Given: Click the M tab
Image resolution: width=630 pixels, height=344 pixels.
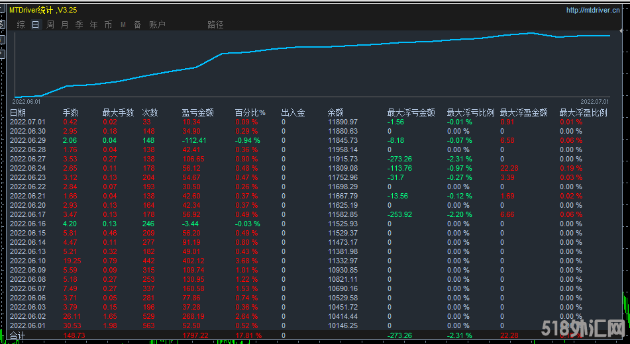Looking at the screenshot, I should (123, 25).
